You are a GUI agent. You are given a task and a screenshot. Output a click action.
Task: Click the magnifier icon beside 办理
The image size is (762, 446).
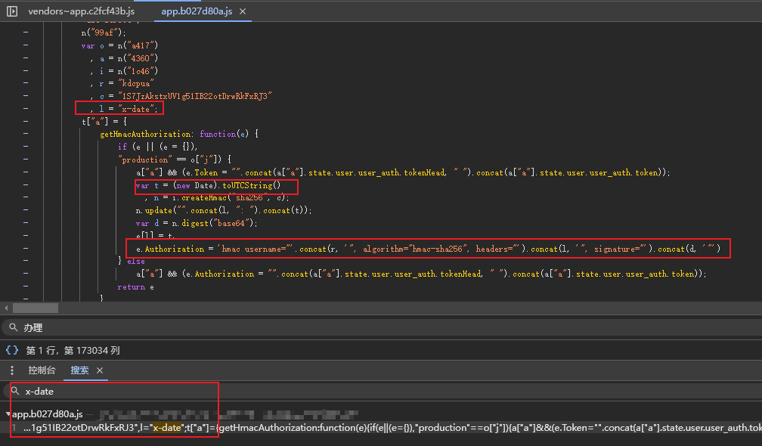tap(12, 327)
